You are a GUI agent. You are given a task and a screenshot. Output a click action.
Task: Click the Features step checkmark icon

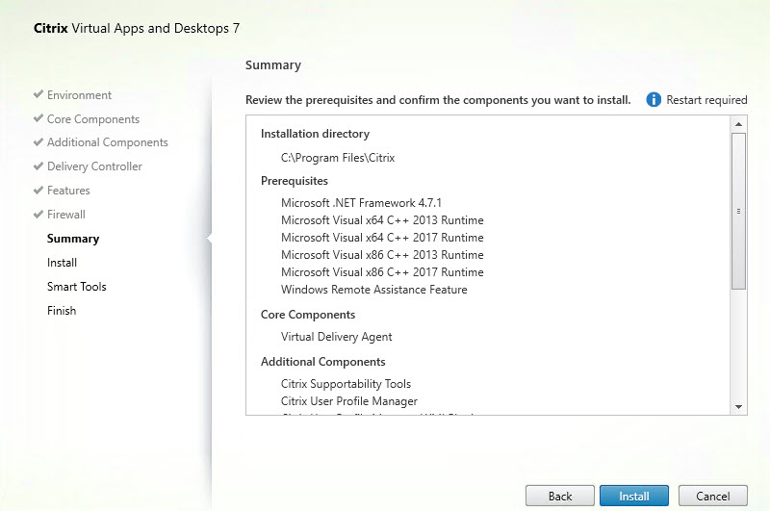pos(38,191)
